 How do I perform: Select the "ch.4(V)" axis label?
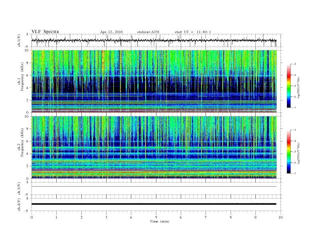[19, 205]
